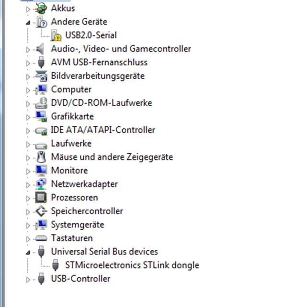Select the IDE ATA/ATAPI-Controller label
This screenshot has height=307, width=294.
(103, 130)
